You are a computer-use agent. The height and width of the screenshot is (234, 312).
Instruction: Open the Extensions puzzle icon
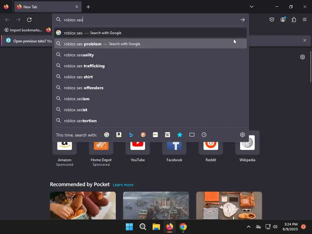pos(294,19)
